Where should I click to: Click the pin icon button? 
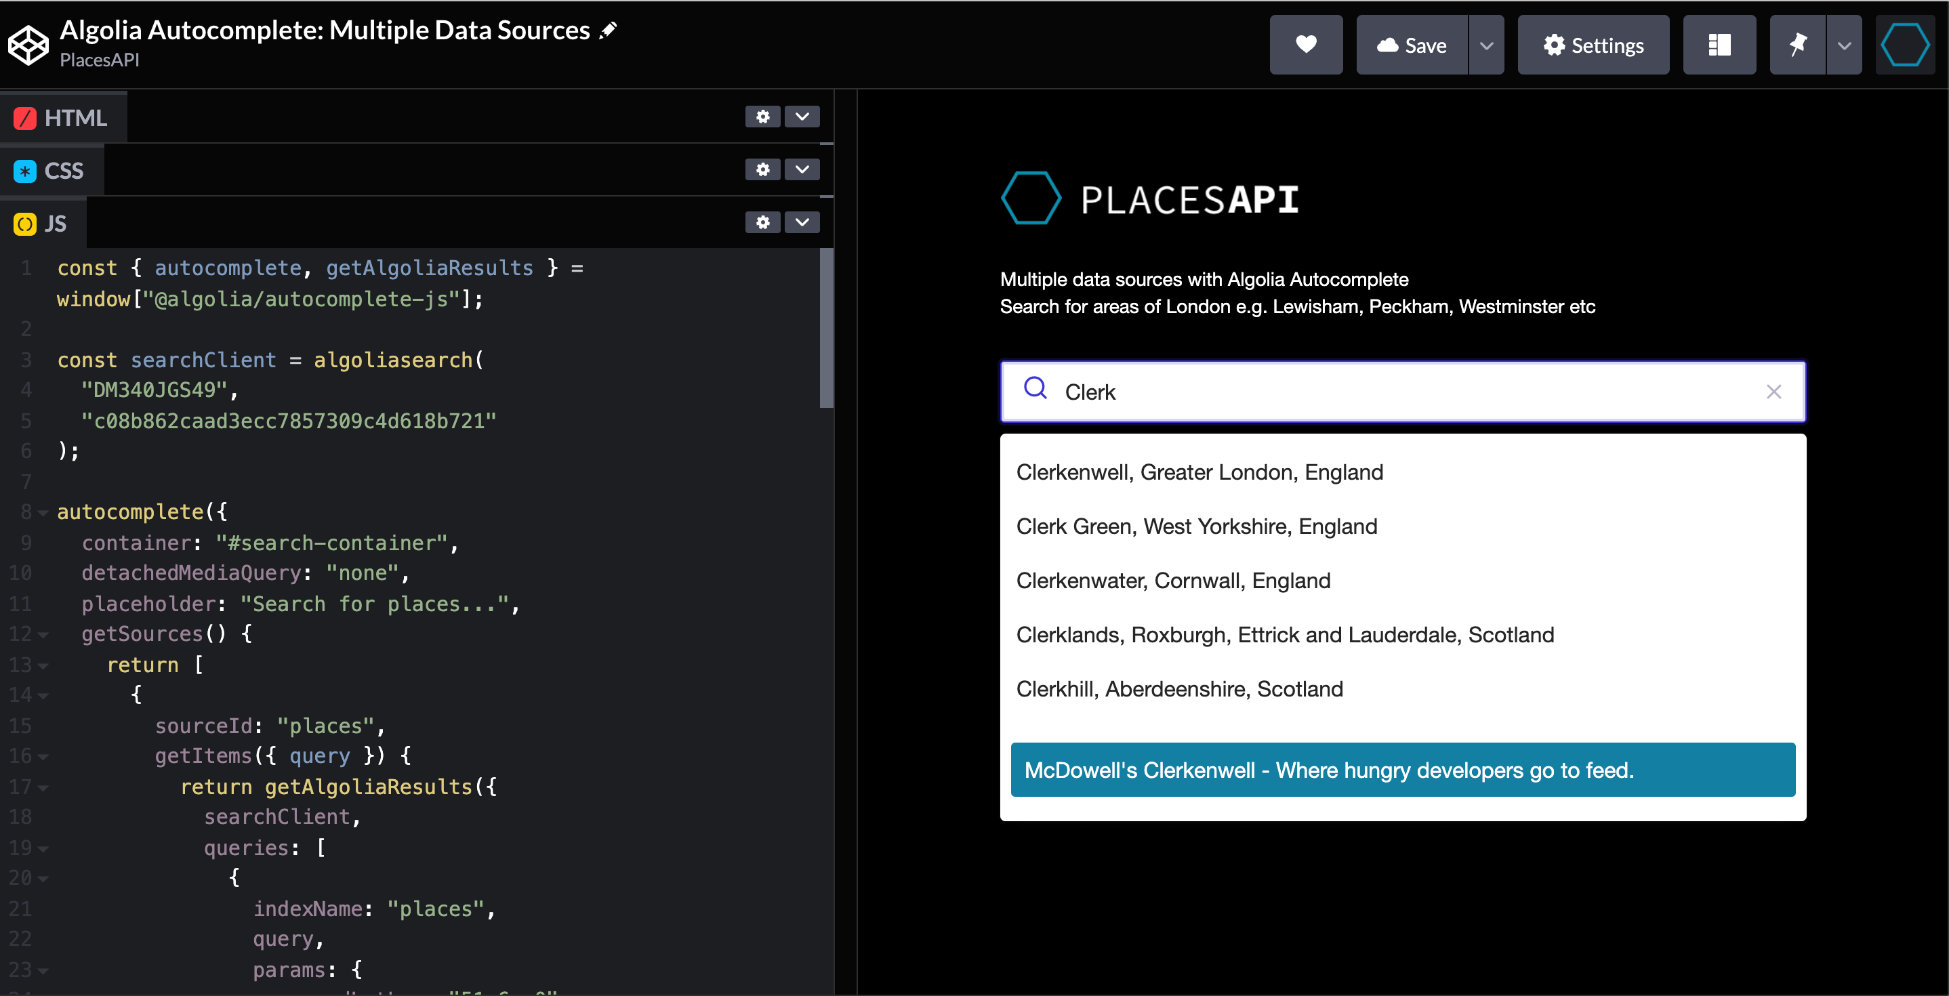(x=1797, y=45)
